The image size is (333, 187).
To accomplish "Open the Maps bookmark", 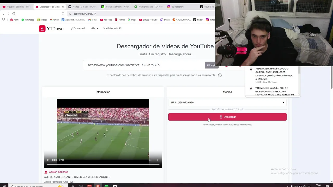I will [132, 20].
